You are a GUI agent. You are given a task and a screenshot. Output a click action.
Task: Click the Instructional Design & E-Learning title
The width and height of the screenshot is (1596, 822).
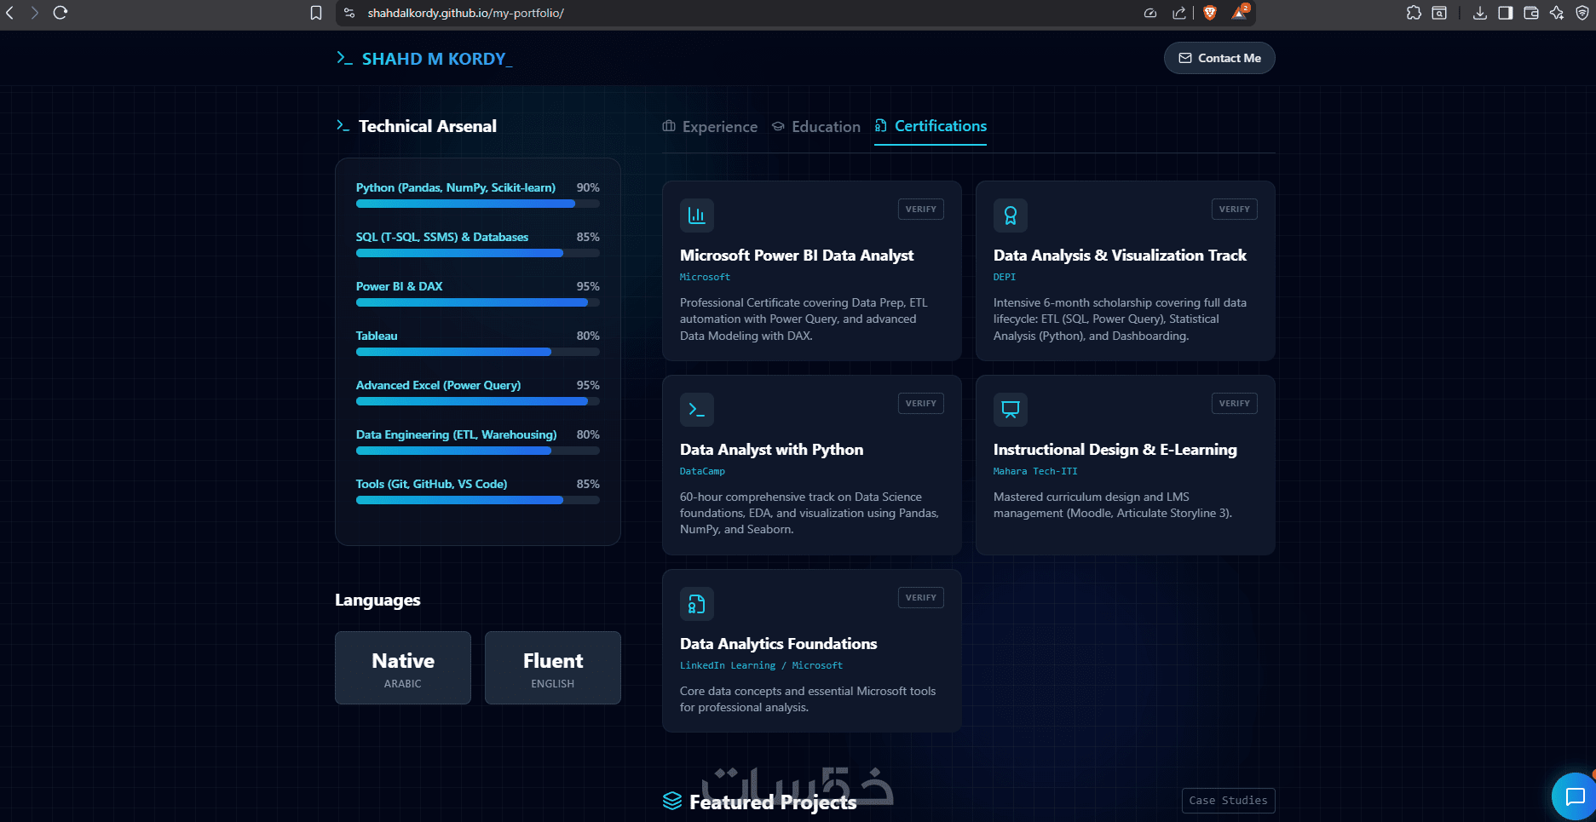(1115, 450)
